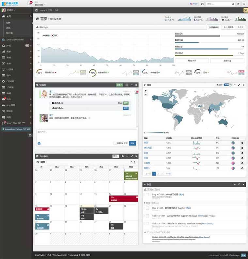Viewport: 248px width, 259px height.
Task: Expand the map panel to fullscreen
Action: pyautogui.click(x=239, y=85)
